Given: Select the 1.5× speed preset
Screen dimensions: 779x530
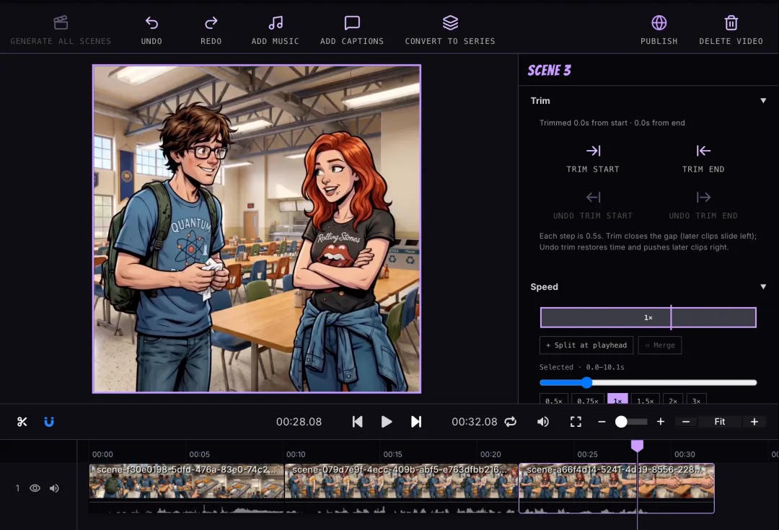Looking at the screenshot, I should [x=646, y=400].
